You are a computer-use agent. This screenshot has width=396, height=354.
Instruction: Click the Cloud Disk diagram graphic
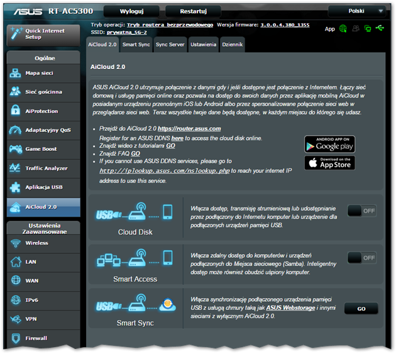coord(135,211)
